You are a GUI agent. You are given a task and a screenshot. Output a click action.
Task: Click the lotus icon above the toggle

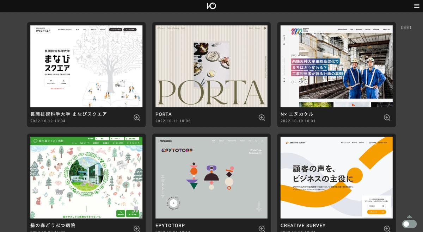[409, 217]
